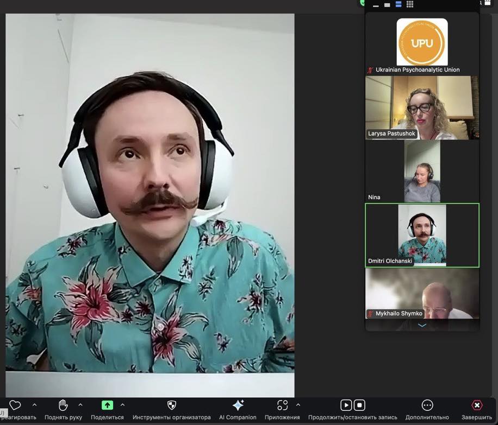Resume recording with the play button
The image size is (498, 425).
click(x=346, y=405)
